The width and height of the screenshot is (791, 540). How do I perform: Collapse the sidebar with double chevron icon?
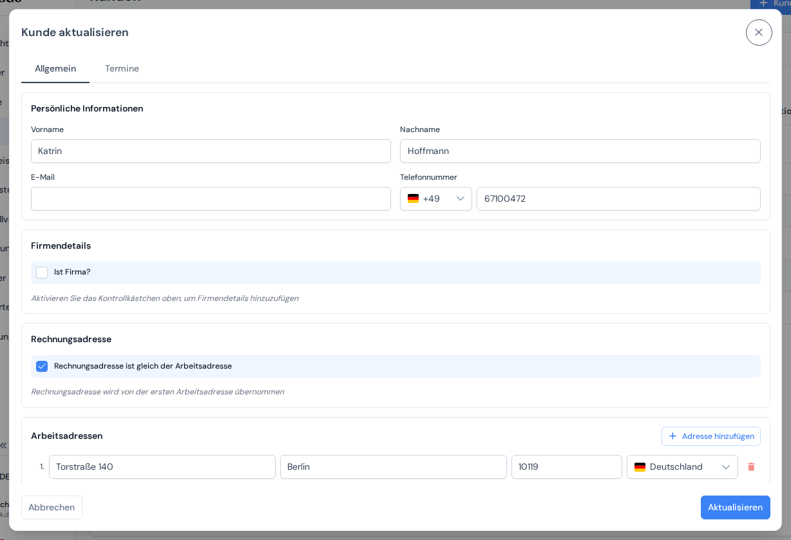tap(4, 445)
